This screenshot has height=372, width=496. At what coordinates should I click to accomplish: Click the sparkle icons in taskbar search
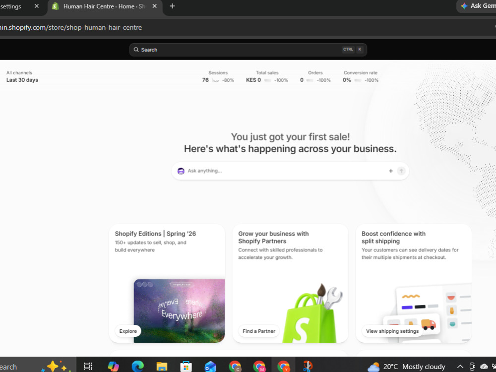tap(57, 367)
